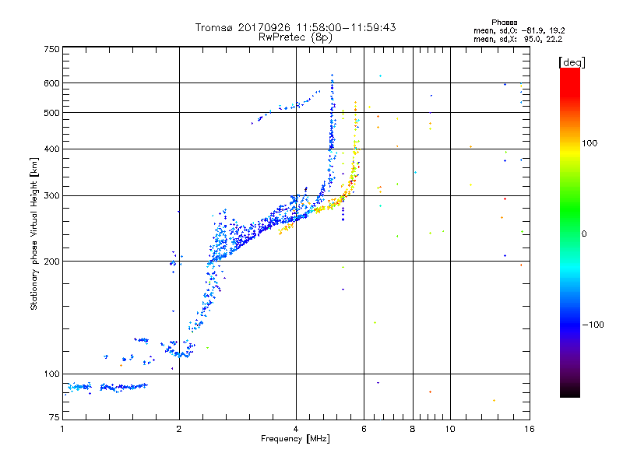The width and height of the screenshot is (623, 467).
Task: Click the colorbar tick label '-100'
Action: [593, 325]
